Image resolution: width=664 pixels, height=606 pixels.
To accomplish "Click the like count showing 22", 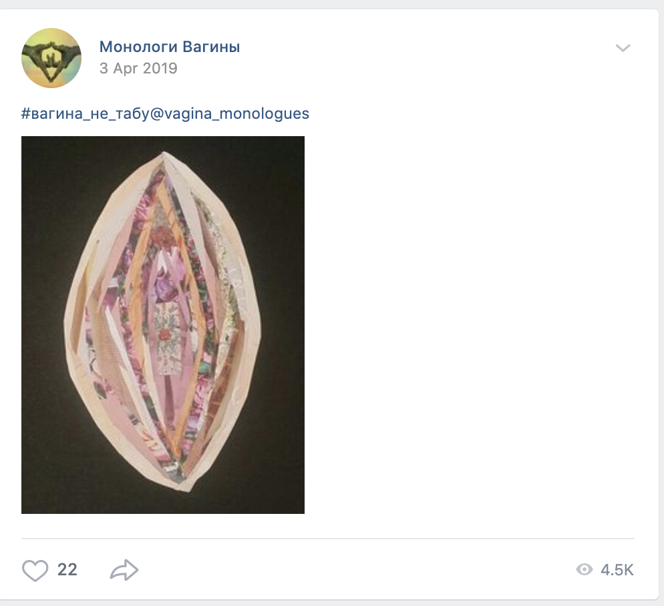I will coord(67,569).
